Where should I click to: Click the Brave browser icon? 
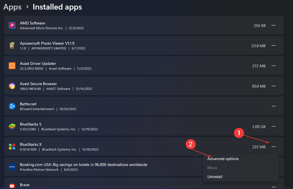[12, 186]
